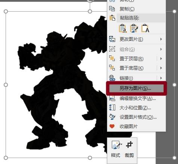The image size is (178, 164).
Task: Click the Bring to Front (置于顶层) icon
Action: pos(112,58)
